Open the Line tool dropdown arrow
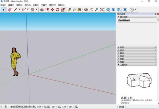This screenshot has width=159, height=109. [19, 9]
